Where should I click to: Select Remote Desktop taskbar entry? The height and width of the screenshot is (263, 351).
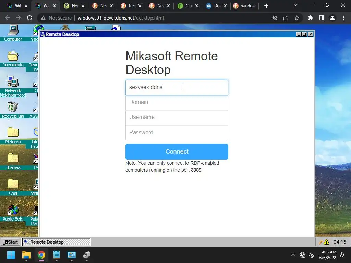57,242
